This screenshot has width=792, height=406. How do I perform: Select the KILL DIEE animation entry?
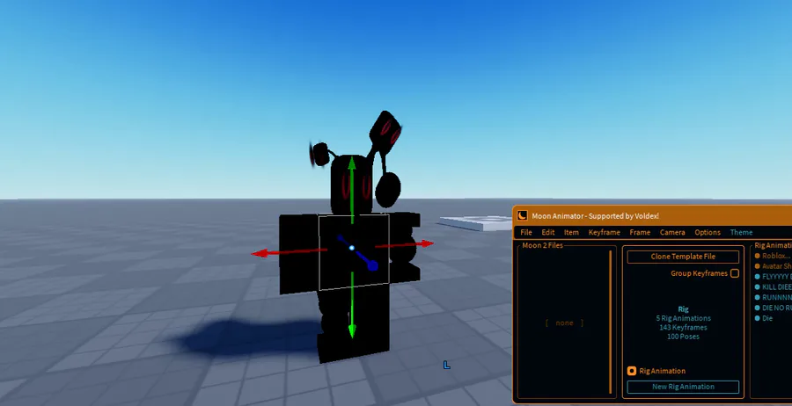[774, 287]
